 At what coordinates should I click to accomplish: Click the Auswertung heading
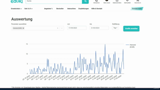coord(22,19)
